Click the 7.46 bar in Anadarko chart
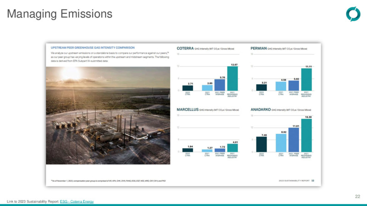The image size is (367, 206). [261, 144]
